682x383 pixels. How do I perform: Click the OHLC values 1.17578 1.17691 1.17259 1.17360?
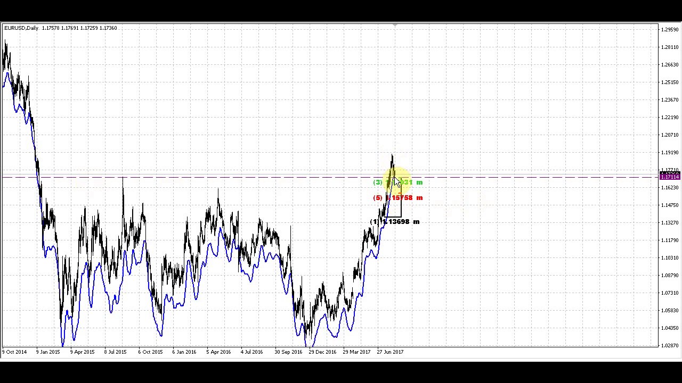[79, 28]
